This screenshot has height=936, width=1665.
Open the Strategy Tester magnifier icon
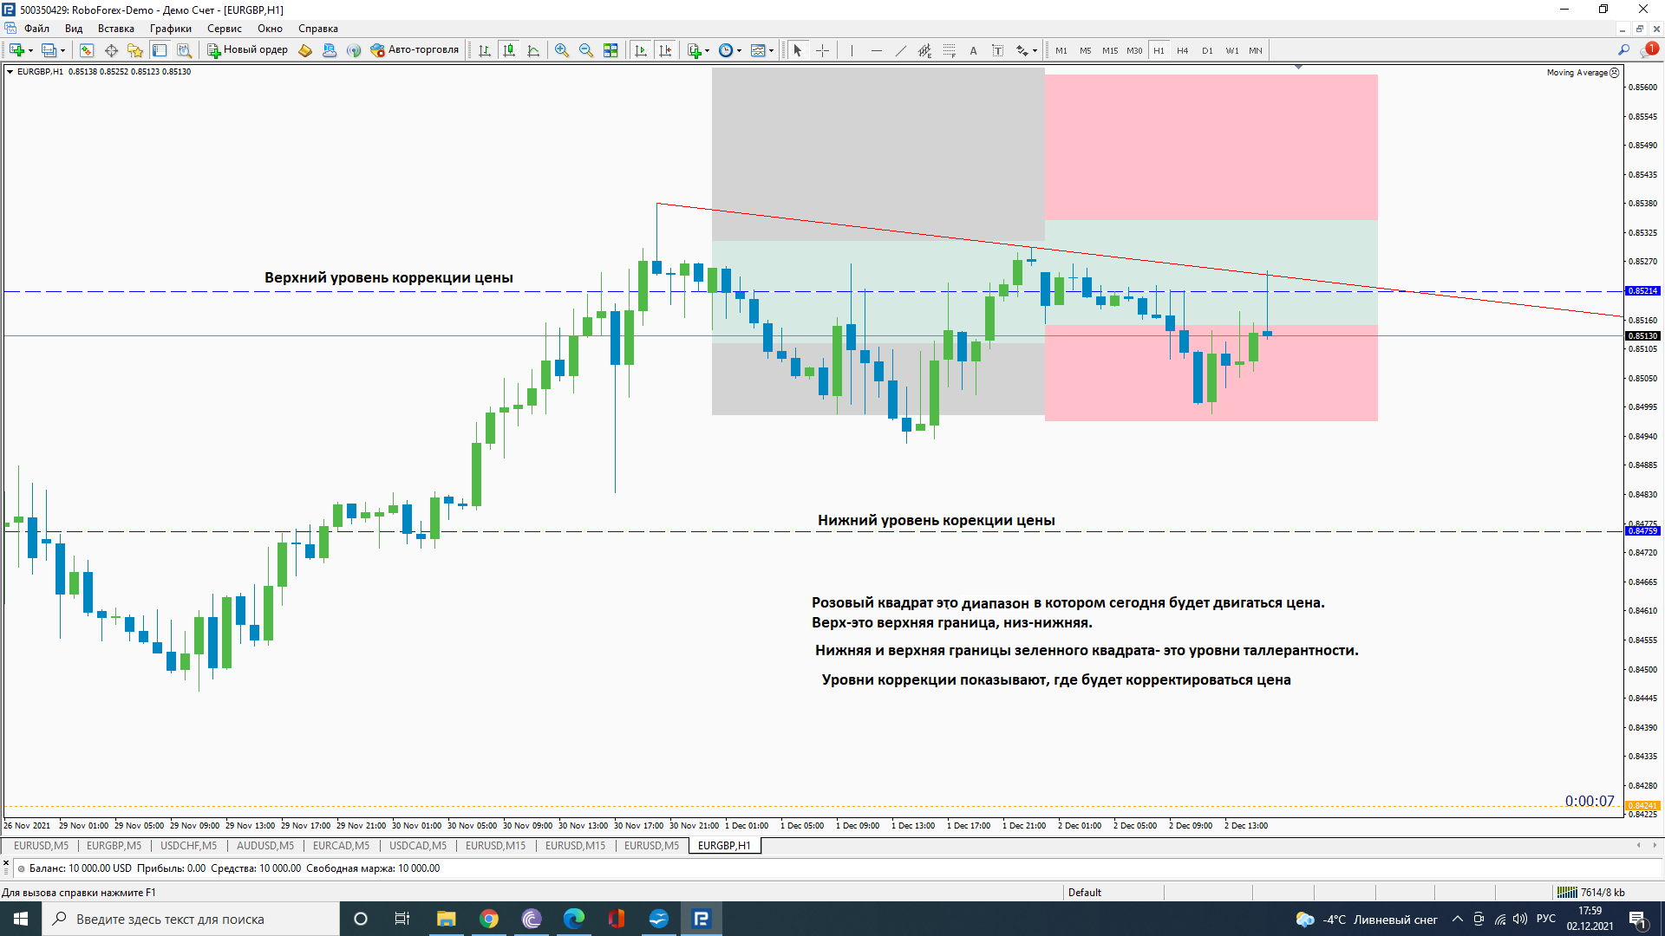[184, 50]
